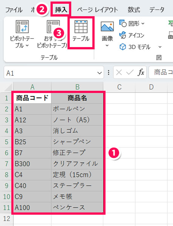Screen dimensions: 173x226
Task: Open the ファイル tab
Action: pos(14,10)
